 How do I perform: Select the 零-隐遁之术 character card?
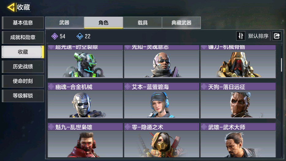[162, 140]
